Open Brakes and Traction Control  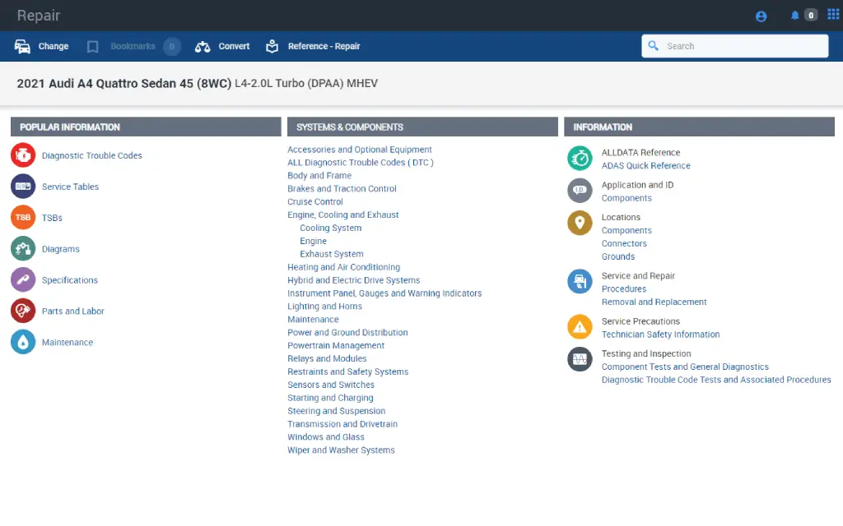coord(342,189)
